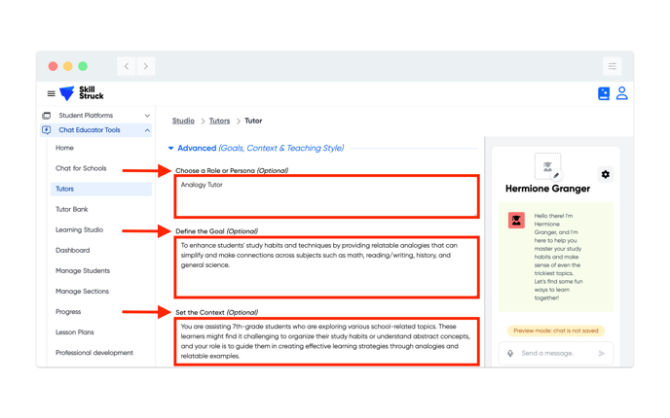Image resolution: width=670 pixels, height=418 pixels.
Task: Click the Define the Goal label
Action: point(216,231)
